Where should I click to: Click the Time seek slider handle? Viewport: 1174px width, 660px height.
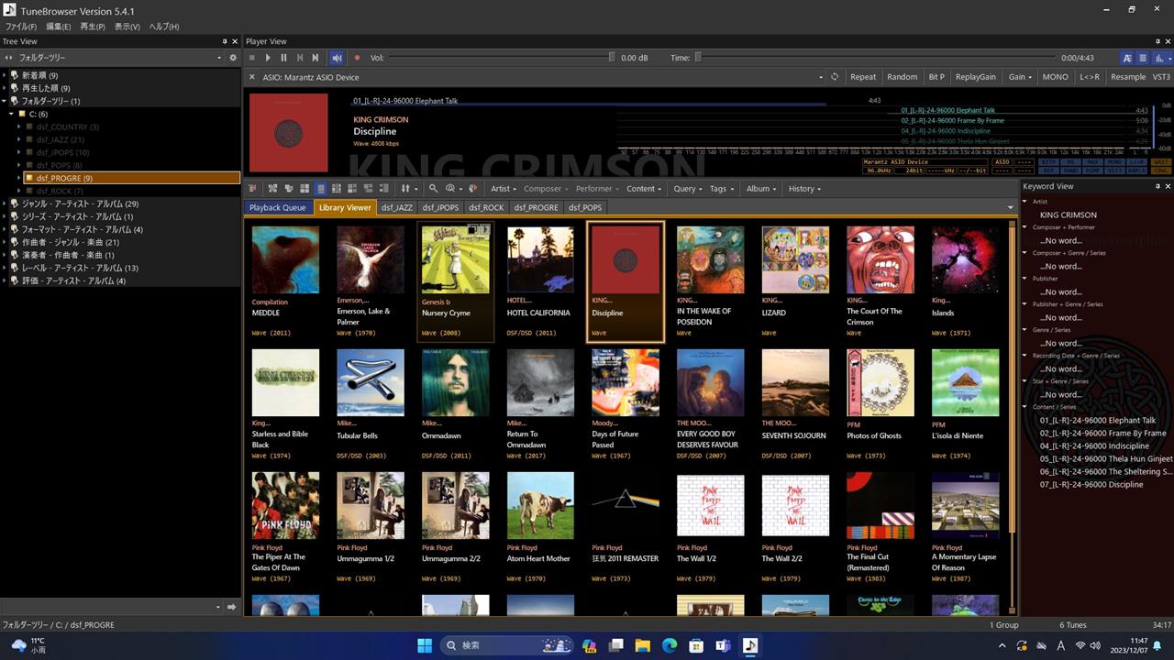698,58
